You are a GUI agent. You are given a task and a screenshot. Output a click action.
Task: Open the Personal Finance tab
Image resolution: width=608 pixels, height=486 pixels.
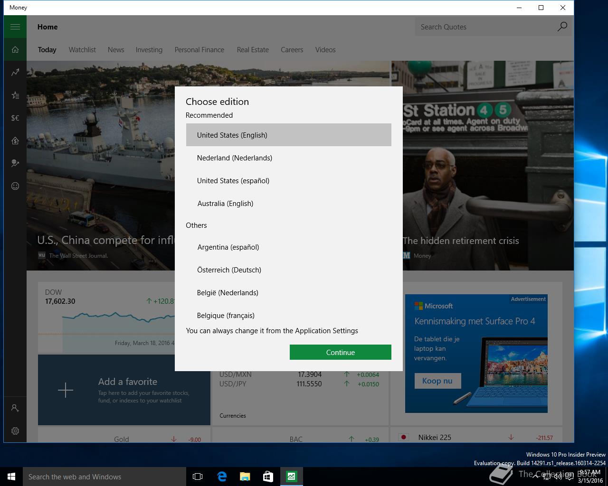tap(199, 49)
